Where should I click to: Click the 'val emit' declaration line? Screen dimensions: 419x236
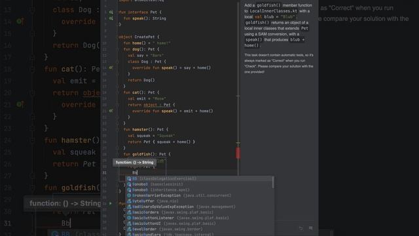point(147,98)
